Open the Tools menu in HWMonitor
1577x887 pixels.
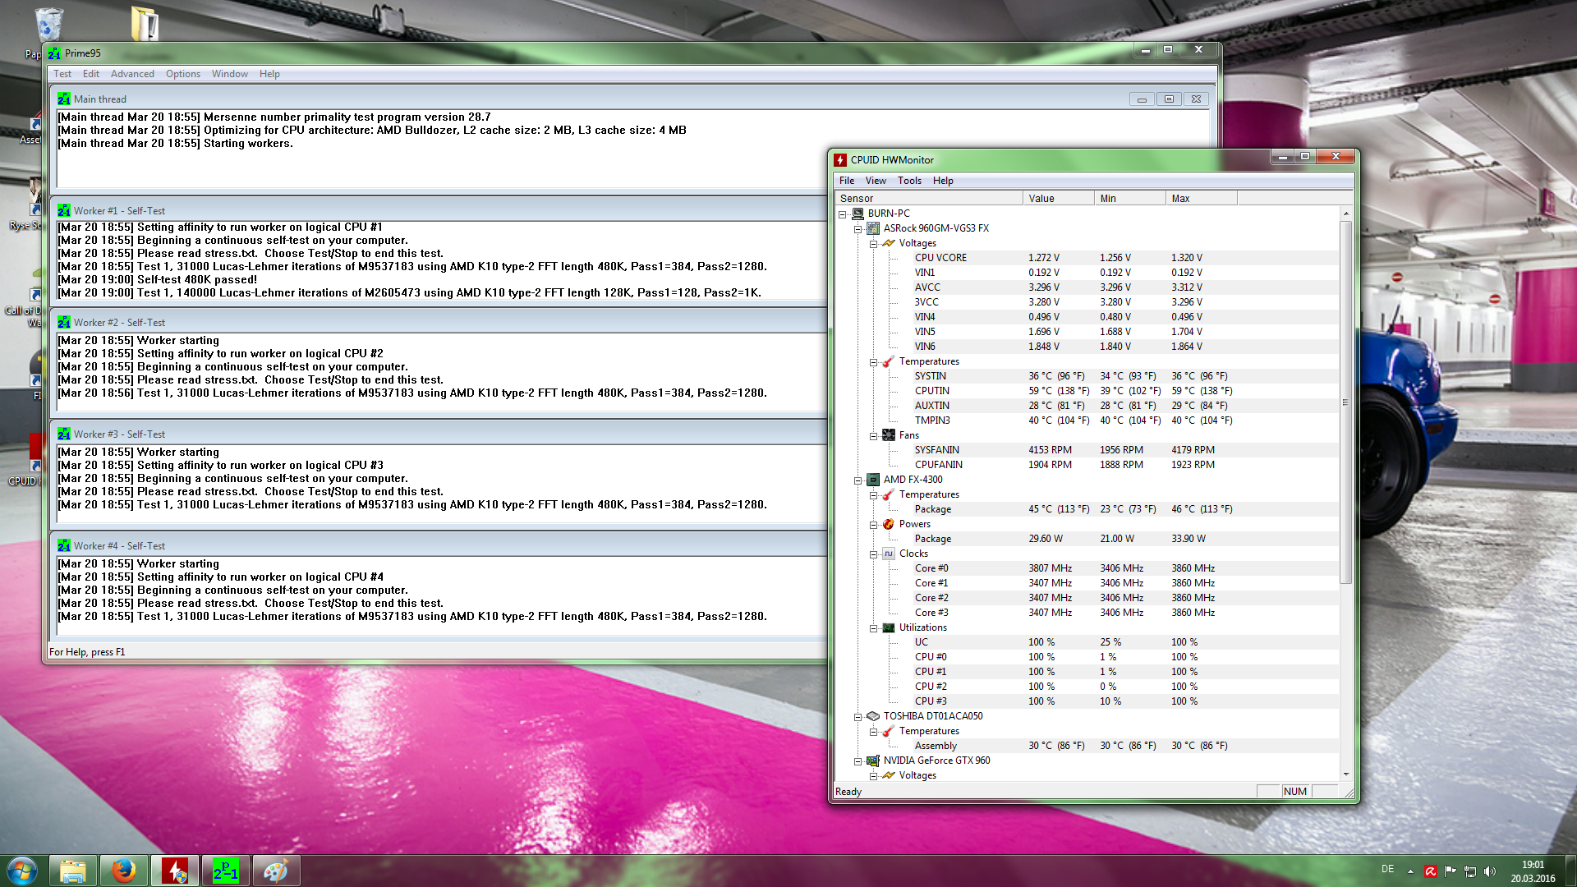click(909, 181)
